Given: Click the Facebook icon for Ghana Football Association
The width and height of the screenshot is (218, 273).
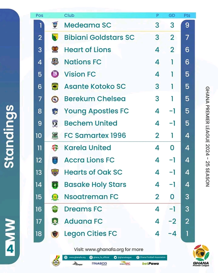Looking at the screenshot, I should [x=138, y=257].
